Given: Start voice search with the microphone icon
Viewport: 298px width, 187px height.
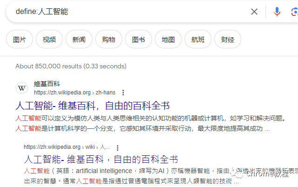Looking at the screenshot, I should (x=277, y=12).
